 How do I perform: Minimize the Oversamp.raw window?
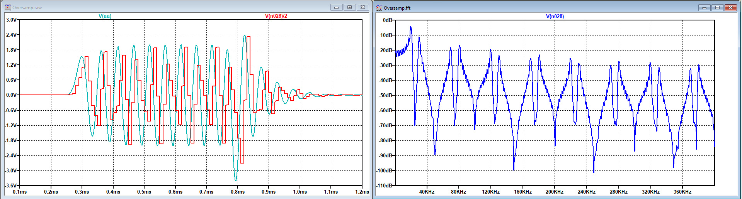click(x=337, y=7)
